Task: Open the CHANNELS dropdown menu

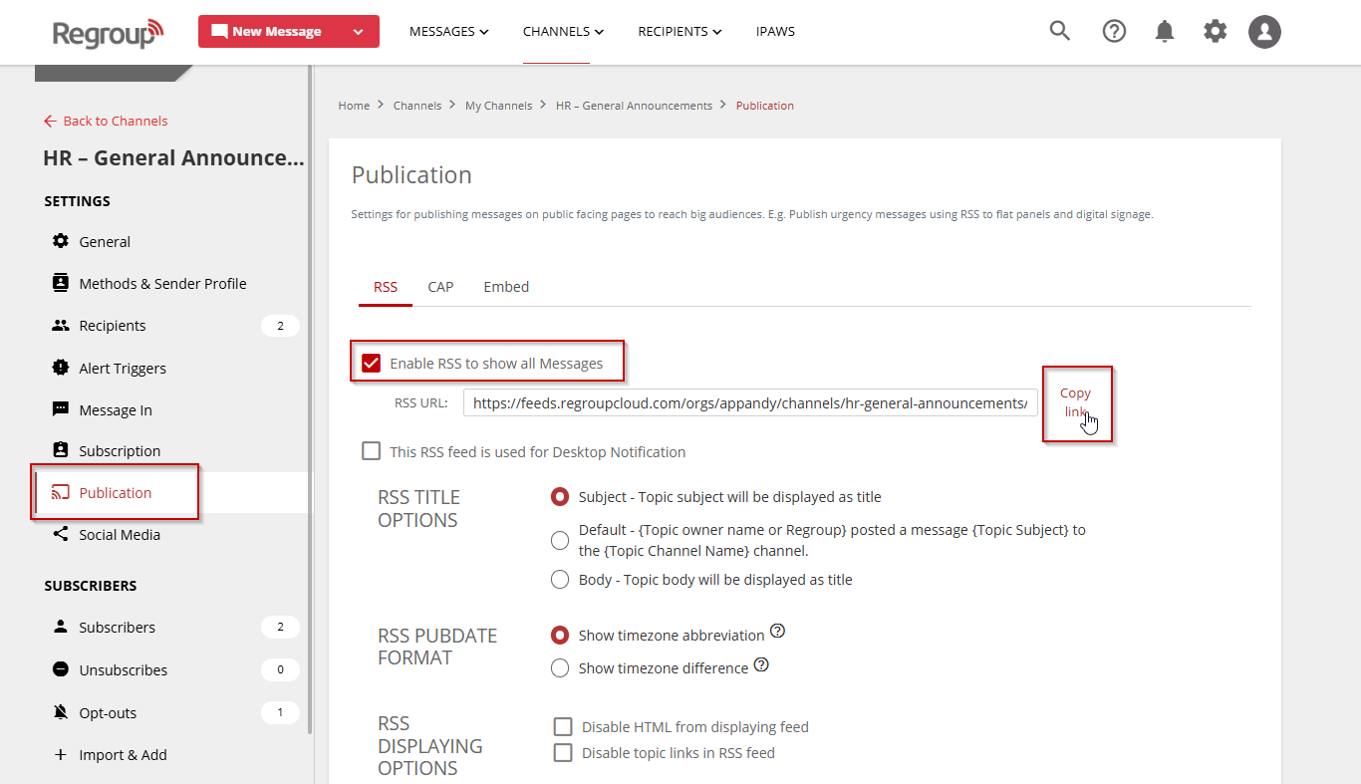Action: coord(564,31)
